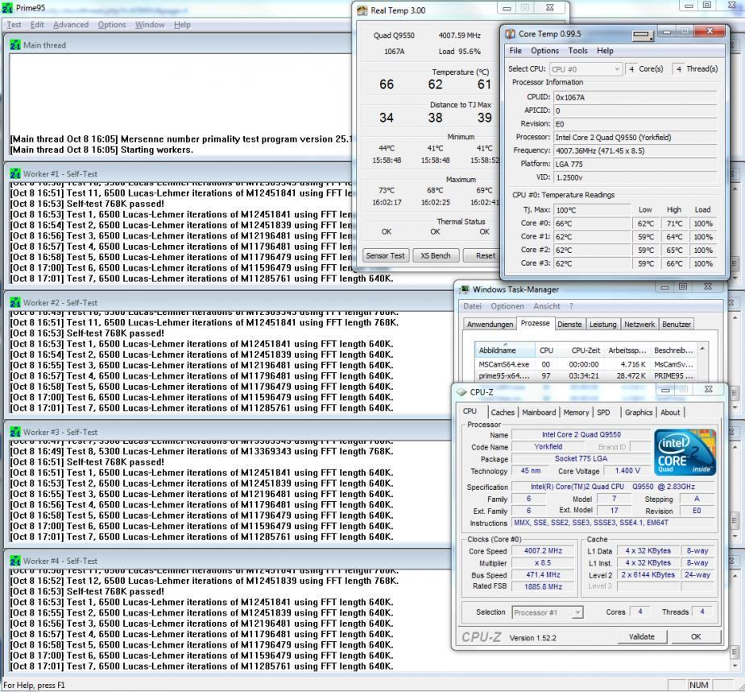Sort processes by CPU column header

click(546, 350)
